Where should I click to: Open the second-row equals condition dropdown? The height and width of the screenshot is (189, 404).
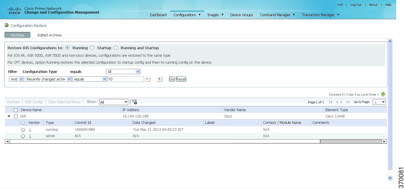point(90,79)
